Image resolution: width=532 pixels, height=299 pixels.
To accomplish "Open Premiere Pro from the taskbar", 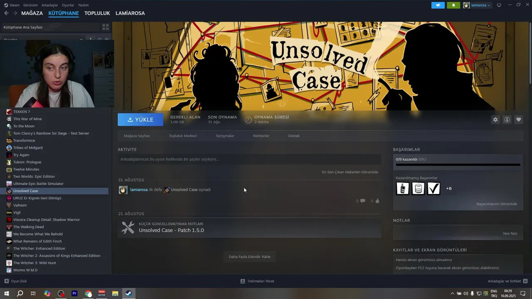I will [75, 294].
